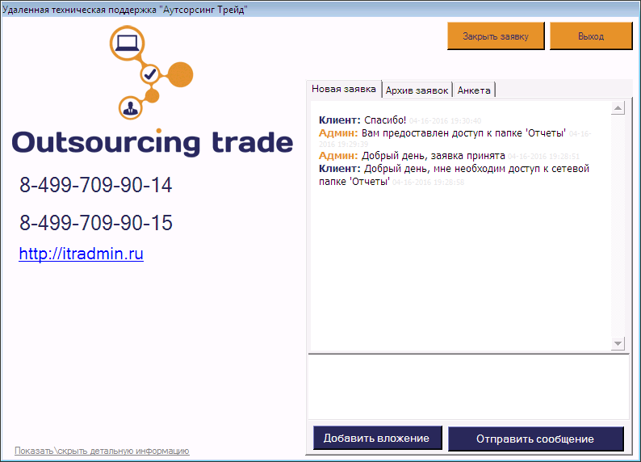Screen dimensions: 641x462
Task: Click the client message about сетевой папке
Action: (454, 175)
